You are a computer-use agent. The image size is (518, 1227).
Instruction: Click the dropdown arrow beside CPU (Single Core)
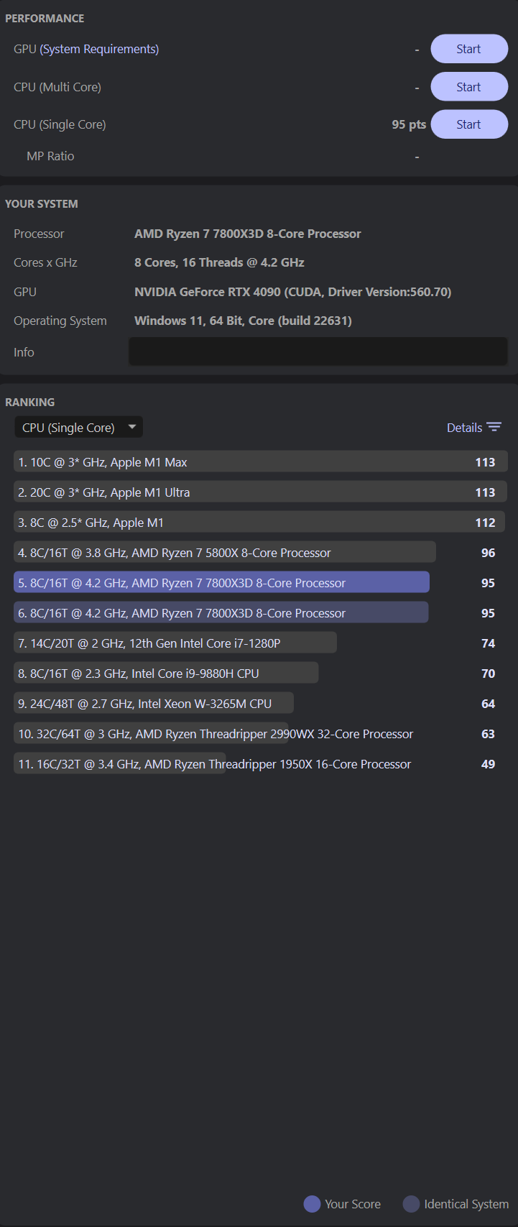[132, 427]
